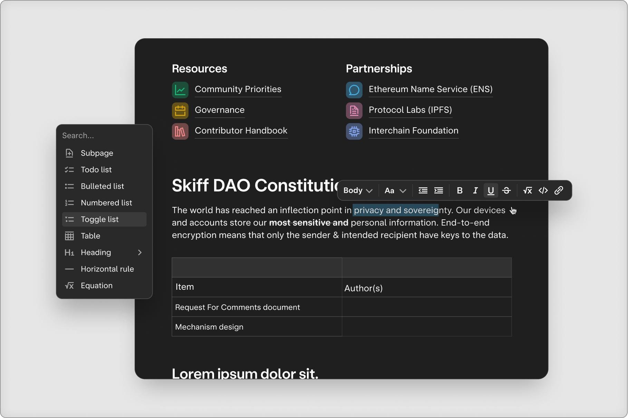The image size is (628, 418).
Task: Click the Lorem ipsum dolor sit heading
Action: [245, 373]
